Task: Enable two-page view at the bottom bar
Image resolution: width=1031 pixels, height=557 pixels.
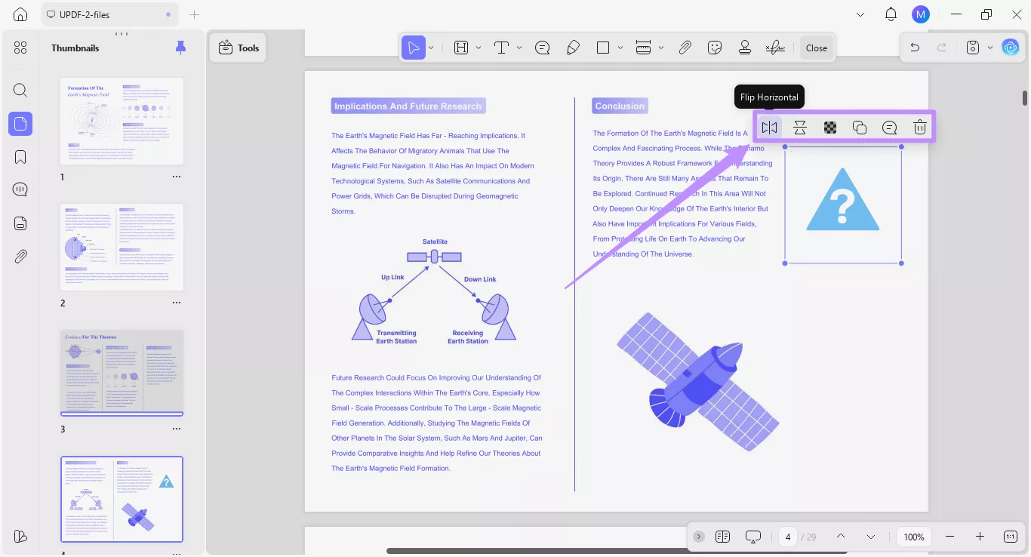Action: point(722,537)
